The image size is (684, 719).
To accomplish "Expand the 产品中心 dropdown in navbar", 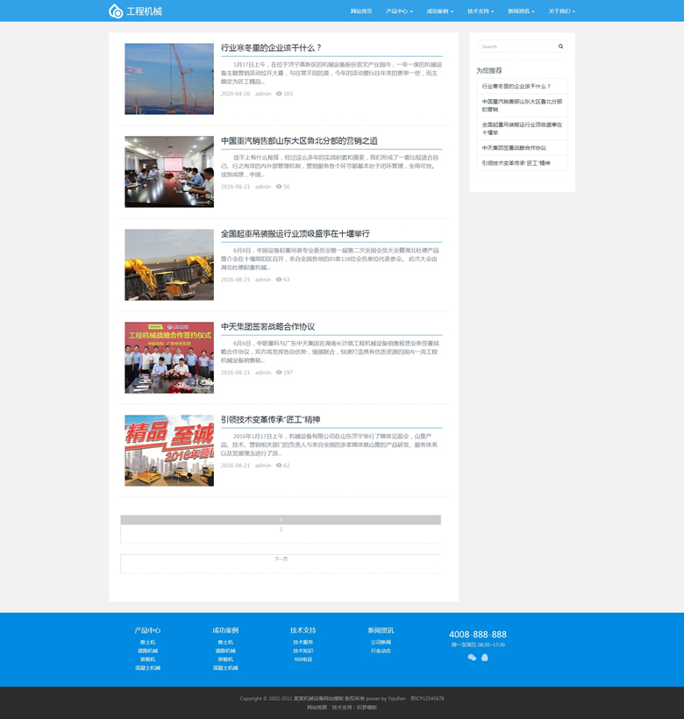I will click(x=399, y=11).
